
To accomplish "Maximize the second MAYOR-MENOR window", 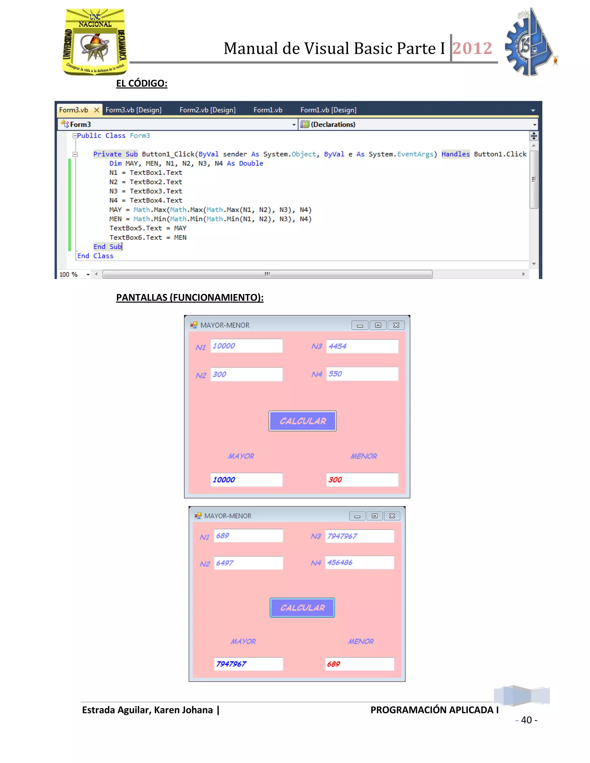I will 375,516.
